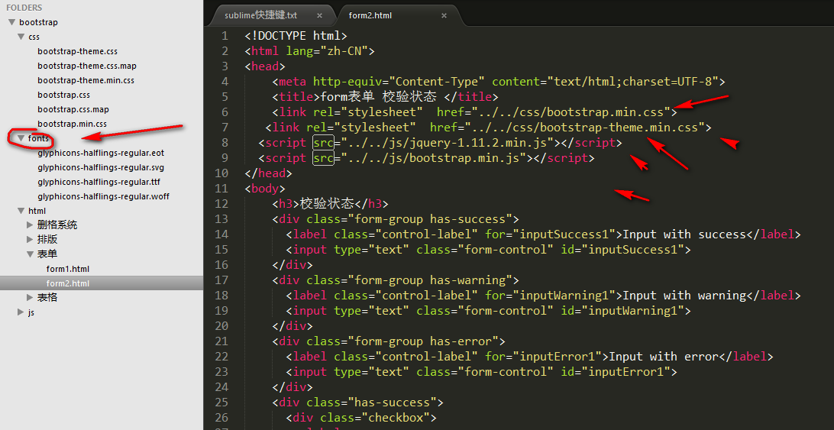Image resolution: width=834 pixels, height=430 pixels.
Task: Click the opening head tag
Action: (x=265, y=66)
